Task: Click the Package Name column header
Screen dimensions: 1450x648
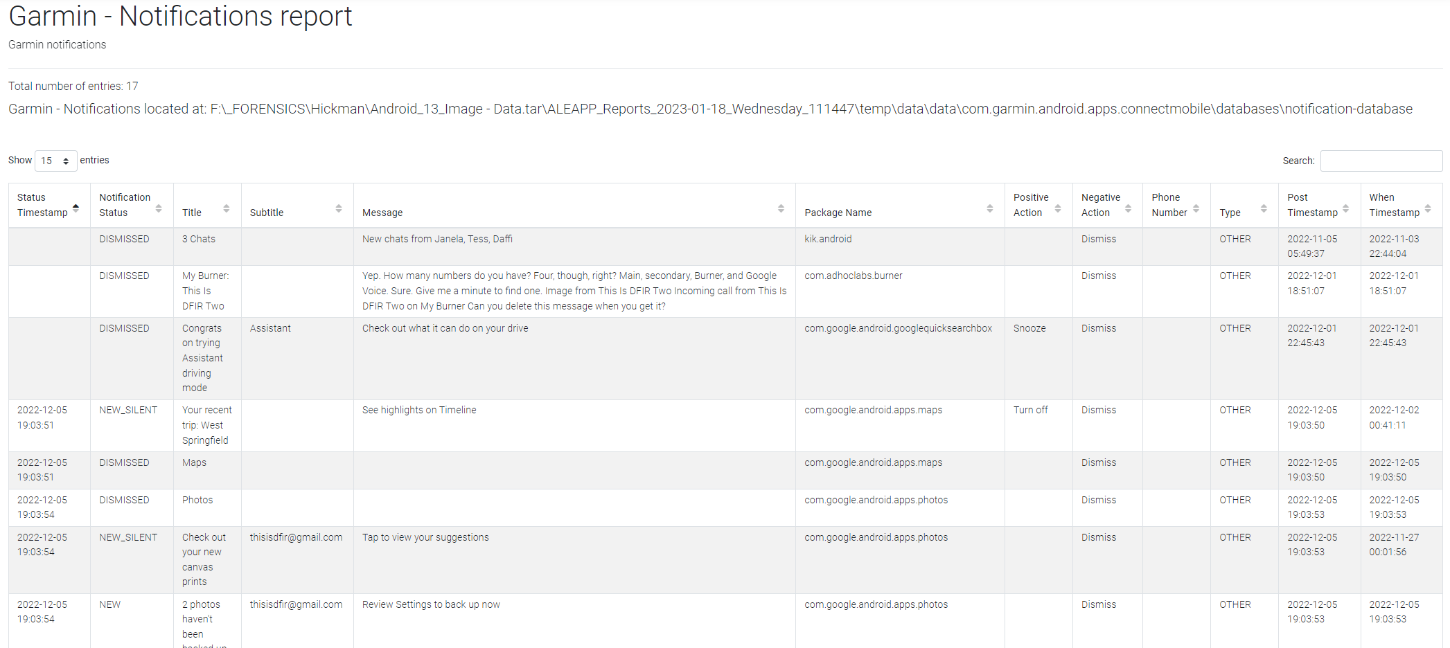Action: click(838, 213)
